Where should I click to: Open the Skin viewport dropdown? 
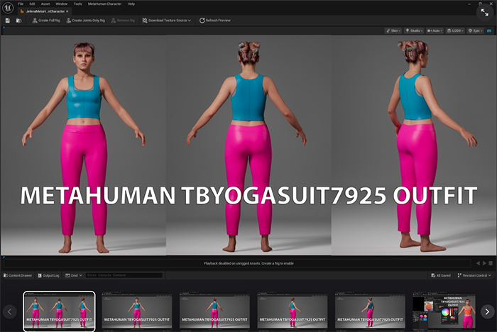coord(393,31)
